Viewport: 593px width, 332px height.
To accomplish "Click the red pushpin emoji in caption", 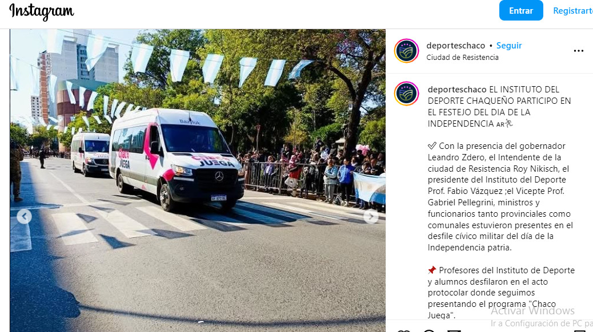I will (432, 270).
